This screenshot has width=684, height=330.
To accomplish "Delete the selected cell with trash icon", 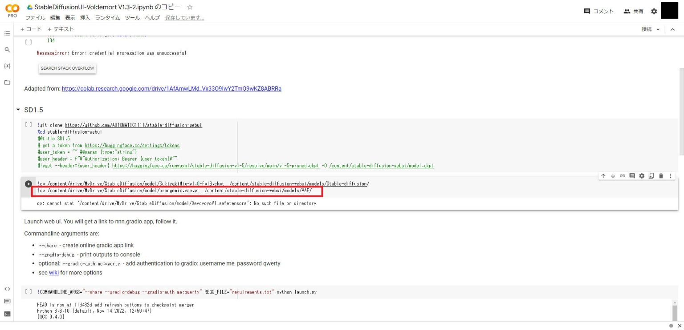I will point(661,176).
